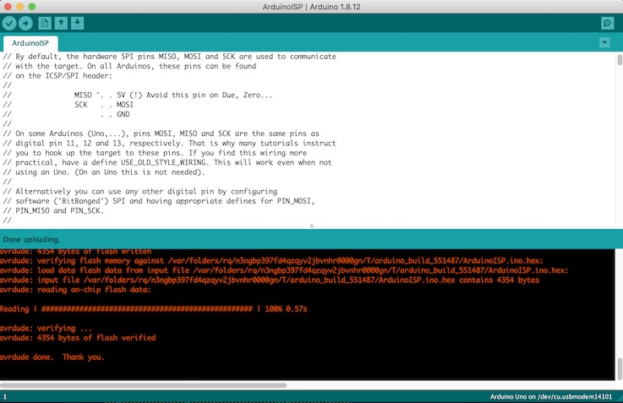Open the tab options dropdown arrow
This screenshot has height=403, width=623.
(604, 42)
